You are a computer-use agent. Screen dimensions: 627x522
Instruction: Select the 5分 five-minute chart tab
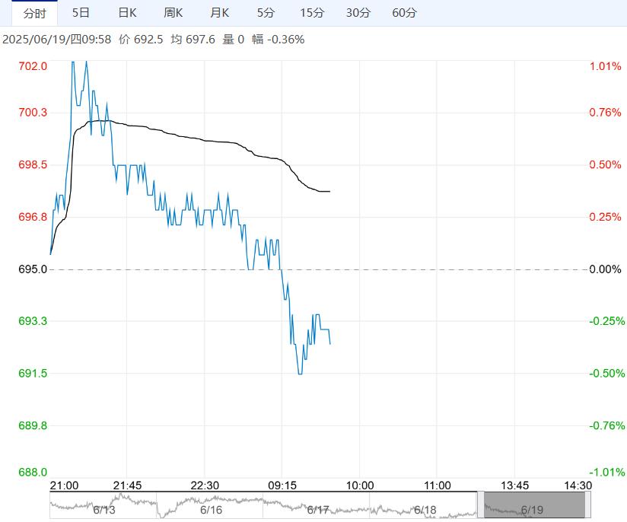[266, 13]
